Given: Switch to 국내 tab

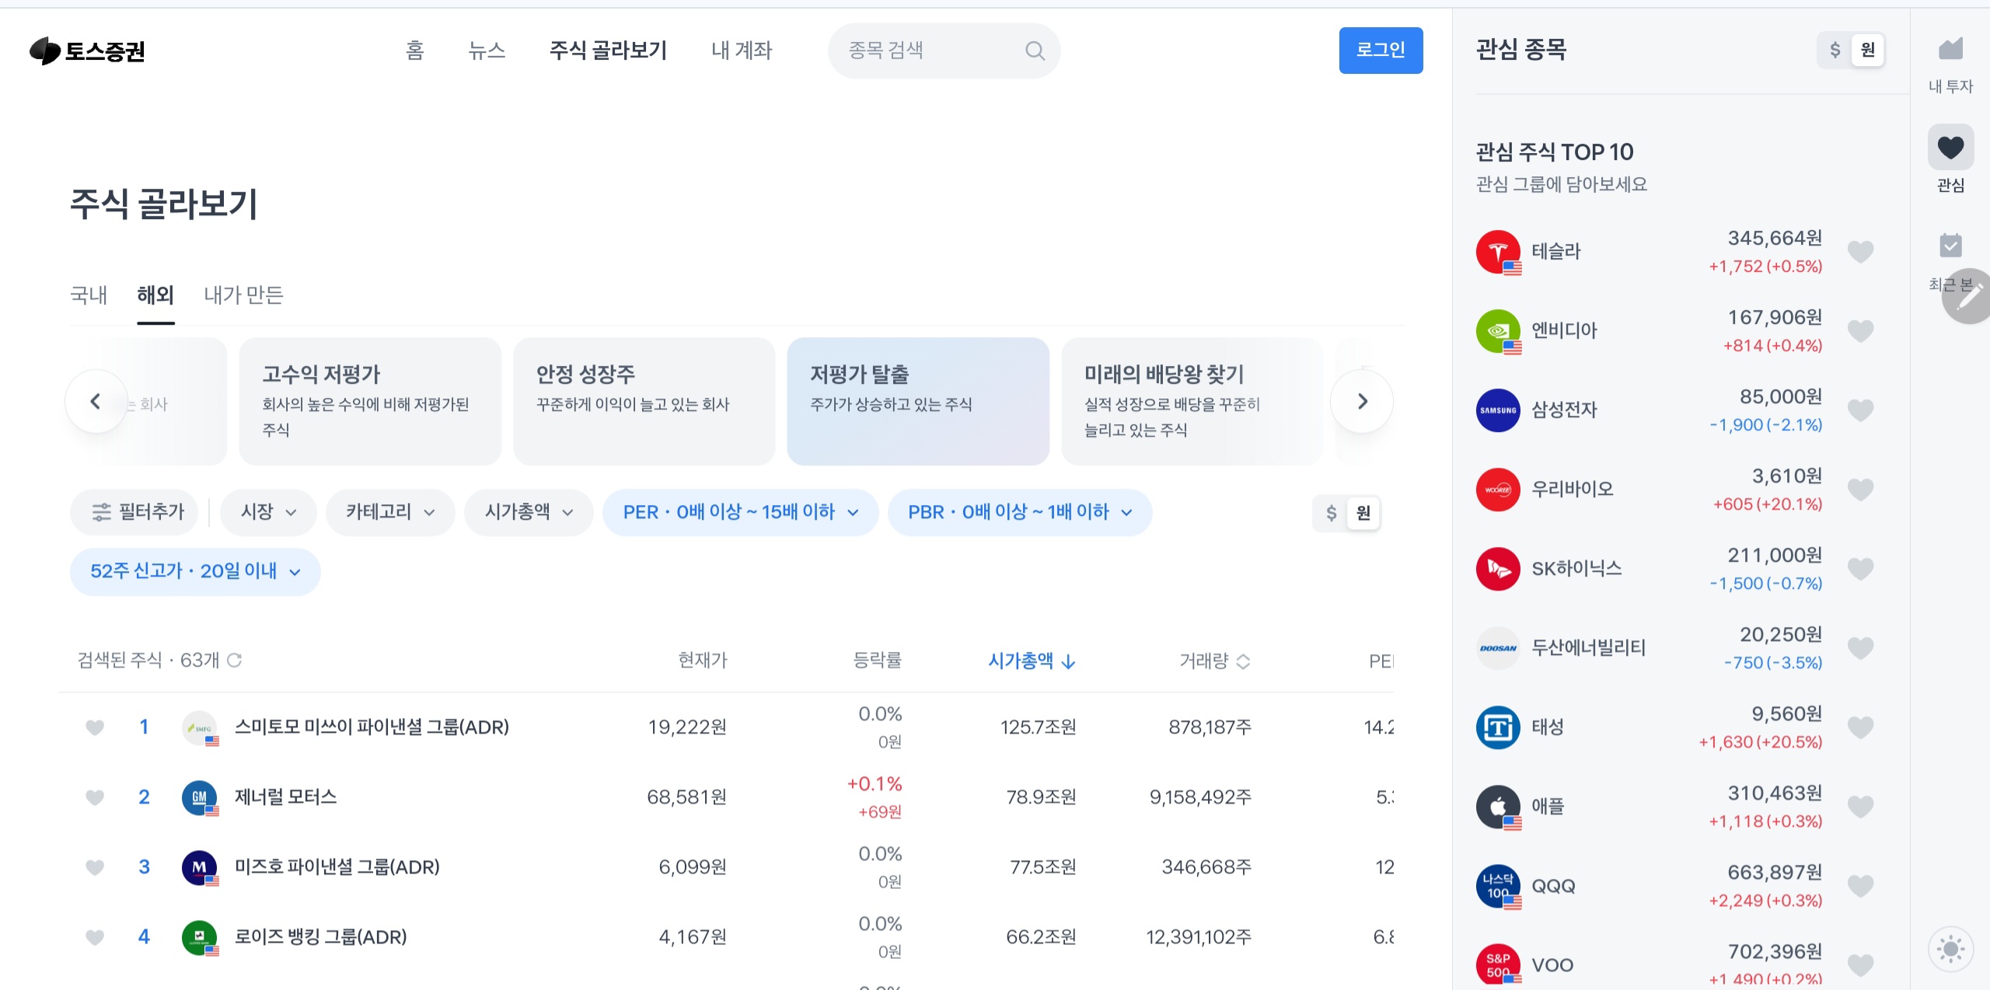Looking at the screenshot, I should pos(89,295).
